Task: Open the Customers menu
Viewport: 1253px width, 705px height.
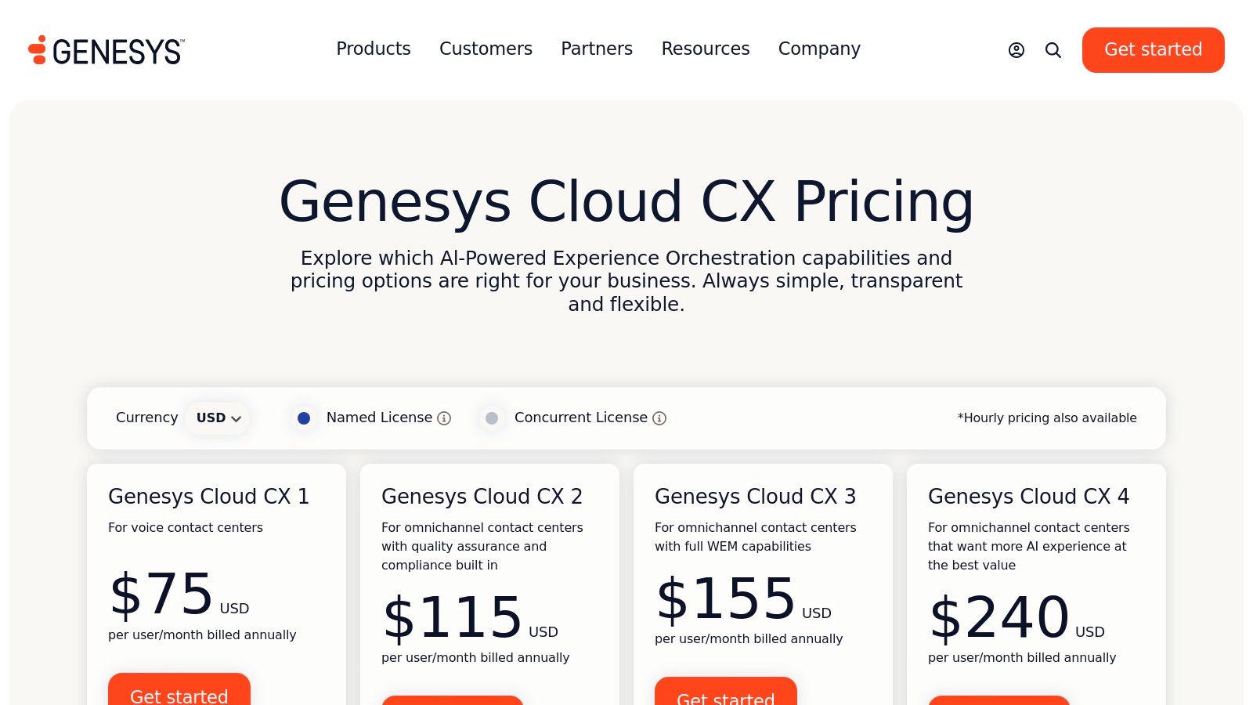Action: 486,49
